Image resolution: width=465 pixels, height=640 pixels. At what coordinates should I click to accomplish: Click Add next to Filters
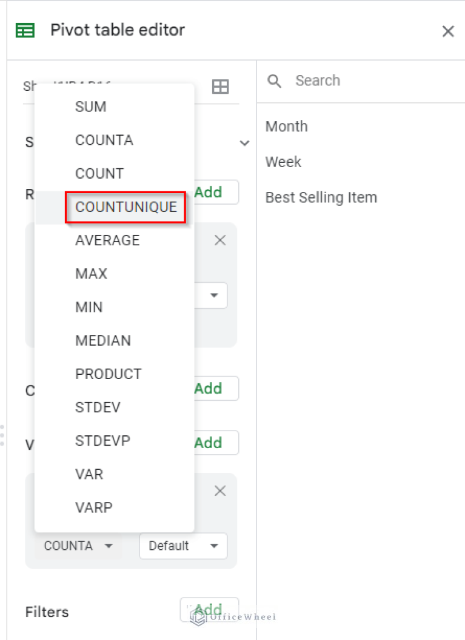tap(209, 609)
